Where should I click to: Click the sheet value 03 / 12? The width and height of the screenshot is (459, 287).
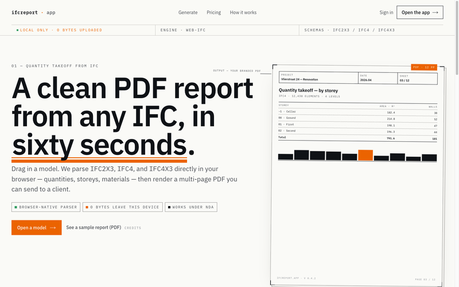pos(404,80)
